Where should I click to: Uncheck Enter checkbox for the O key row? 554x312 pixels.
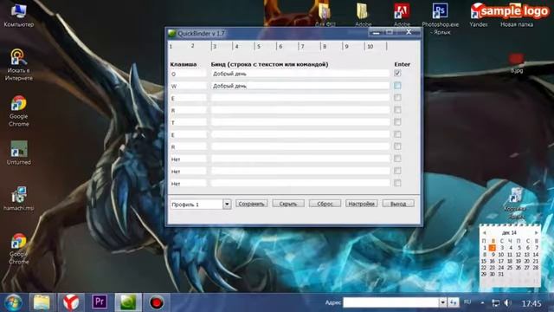397,73
